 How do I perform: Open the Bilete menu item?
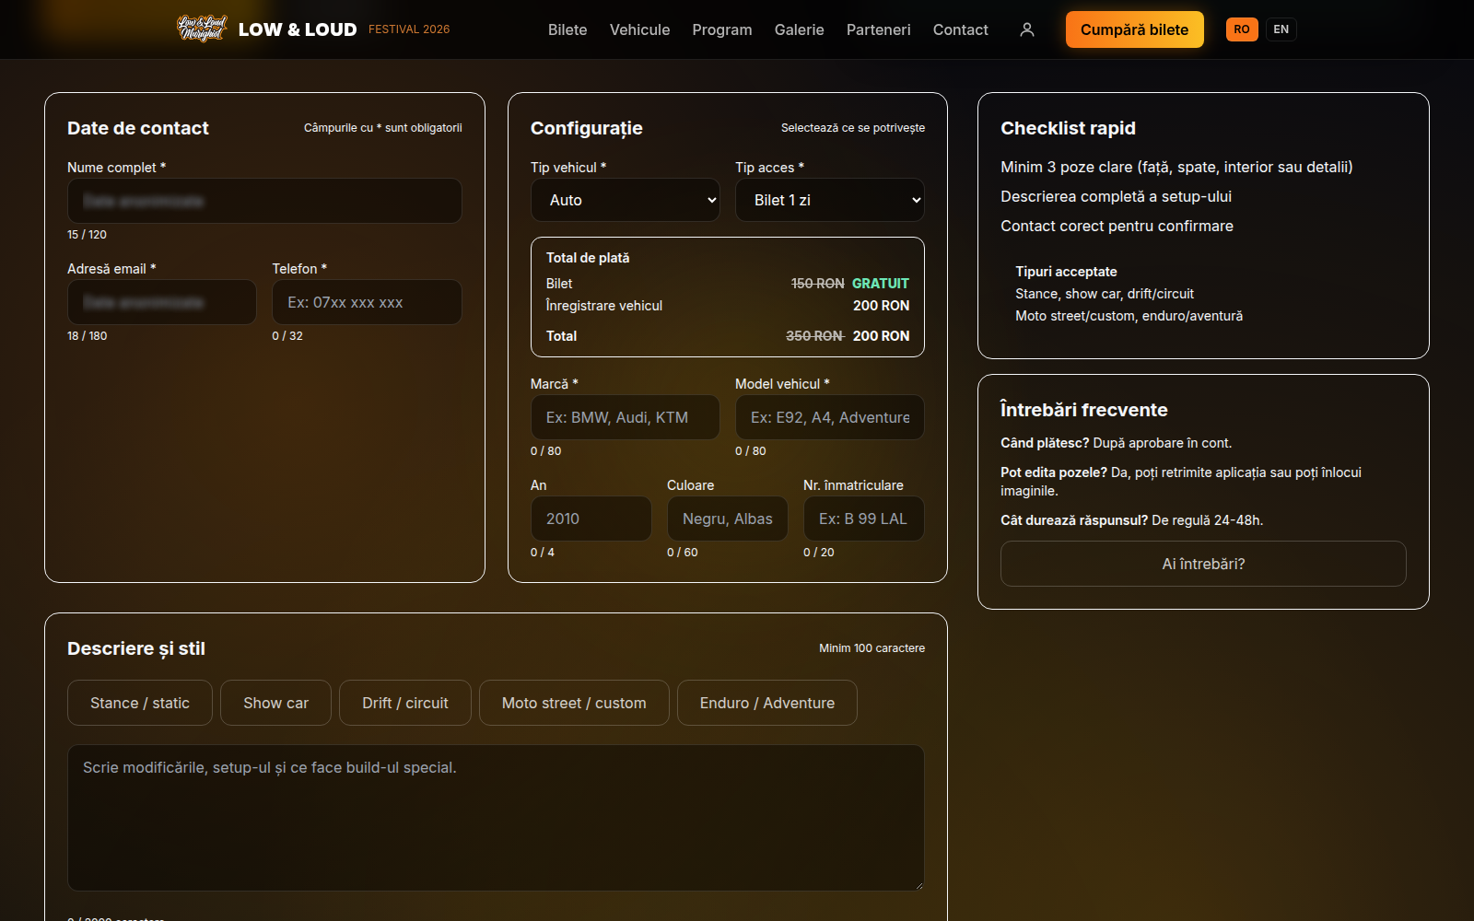pyautogui.click(x=567, y=29)
